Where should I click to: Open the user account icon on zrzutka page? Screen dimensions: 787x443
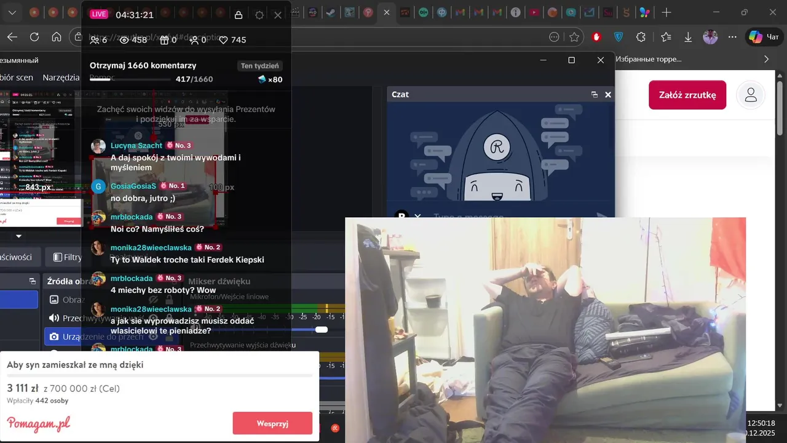click(751, 95)
